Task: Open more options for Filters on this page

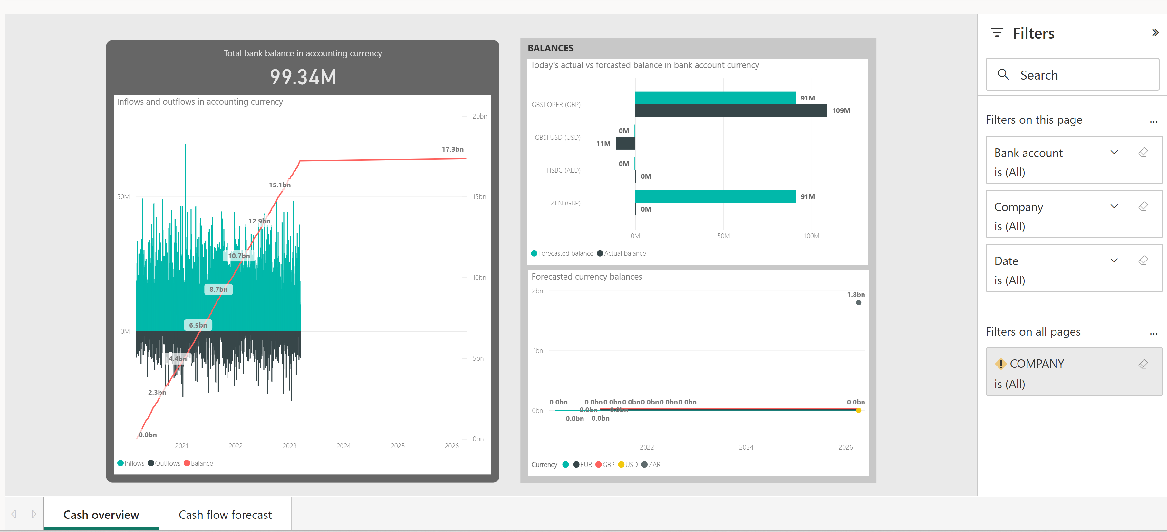Action: [x=1153, y=121]
